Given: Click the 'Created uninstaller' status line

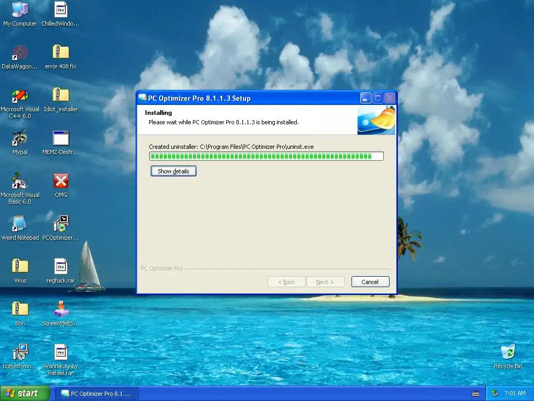Looking at the screenshot, I should (x=231, y=147).
